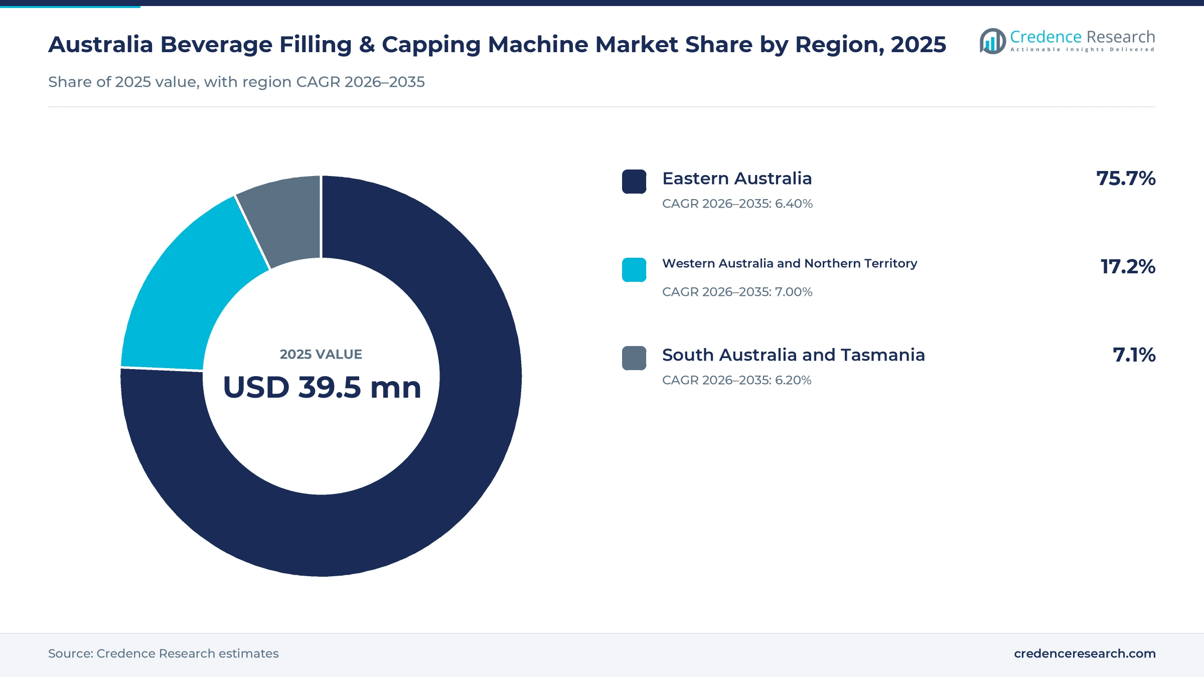Click the Western Australia cyan legend swatch
The width and height of the screenshot is (1204, 677).
634,270
